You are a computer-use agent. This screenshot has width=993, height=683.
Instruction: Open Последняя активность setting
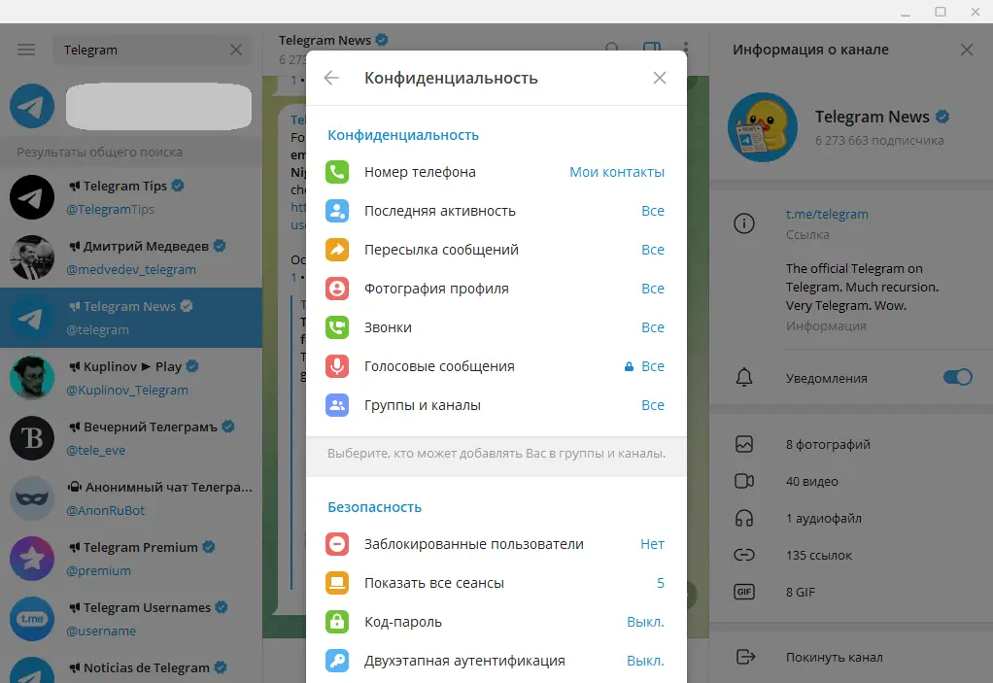(x=496, y=211)
